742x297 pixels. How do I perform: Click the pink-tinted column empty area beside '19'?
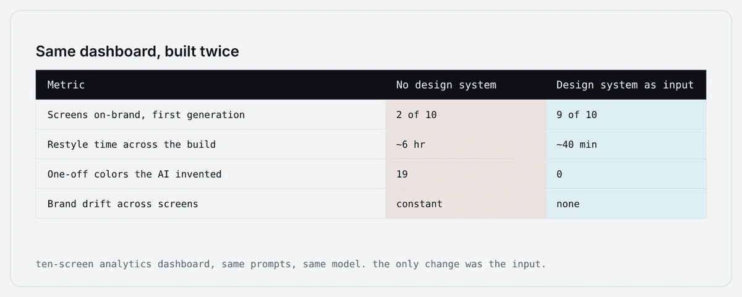click(482, 174)
